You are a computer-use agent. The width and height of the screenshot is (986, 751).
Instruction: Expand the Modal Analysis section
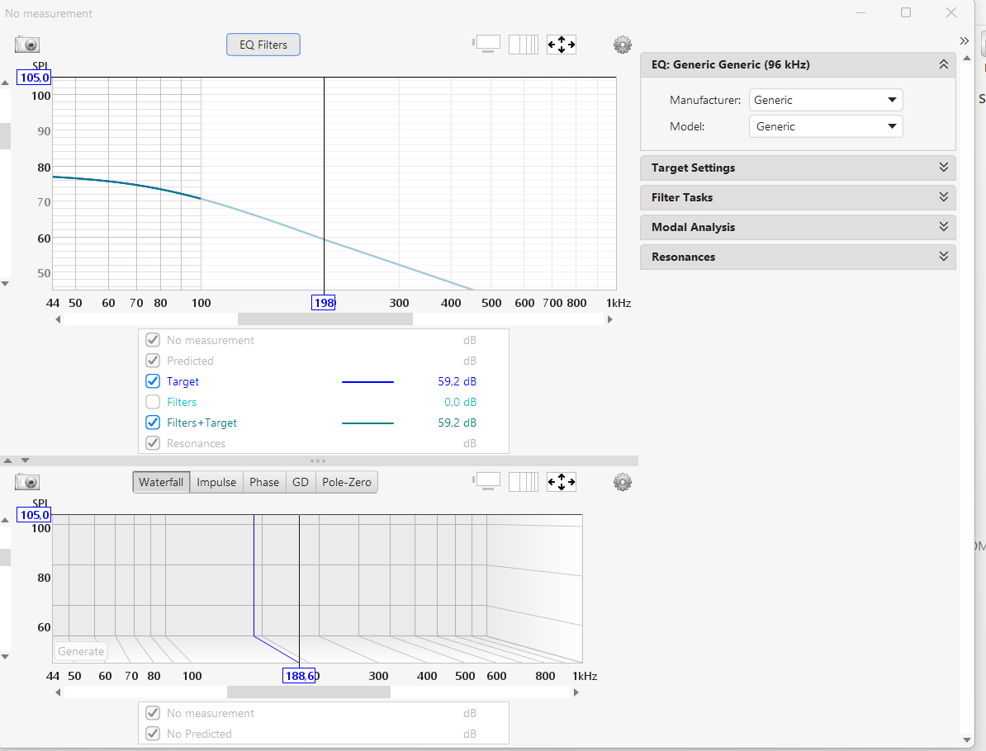click(798, 227)
